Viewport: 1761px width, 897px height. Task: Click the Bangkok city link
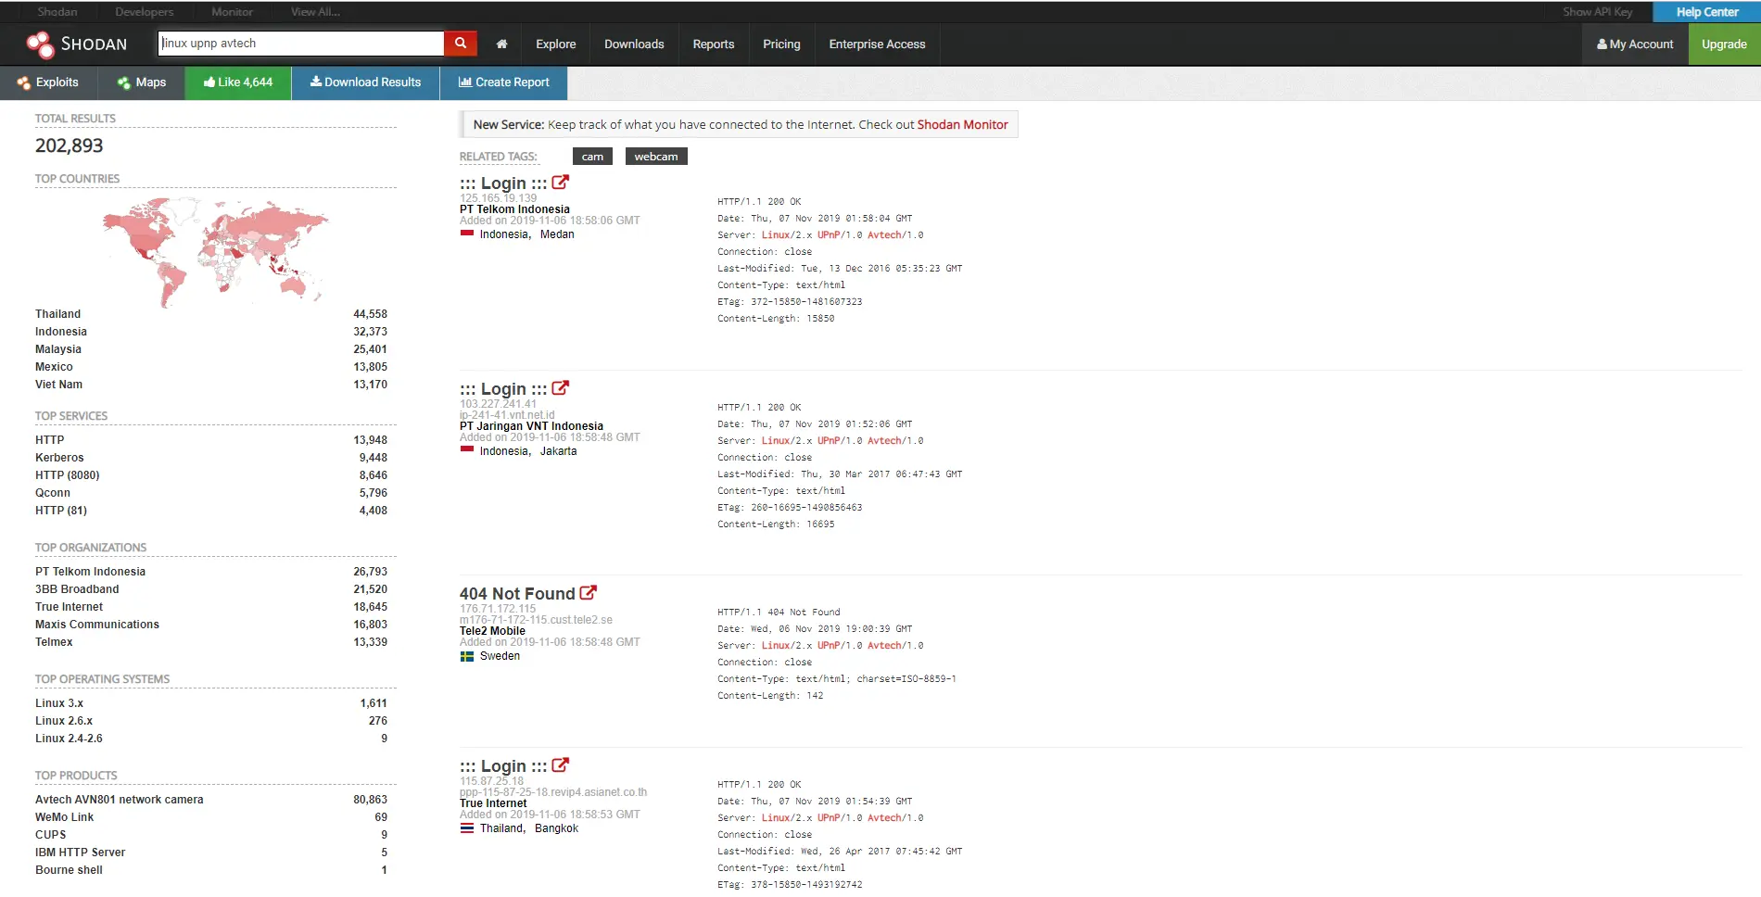pyautogui.click(x=556, y=828)
